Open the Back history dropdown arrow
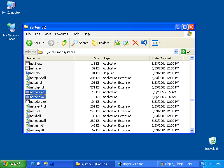 pyautogui.click(x=44, y=43)
